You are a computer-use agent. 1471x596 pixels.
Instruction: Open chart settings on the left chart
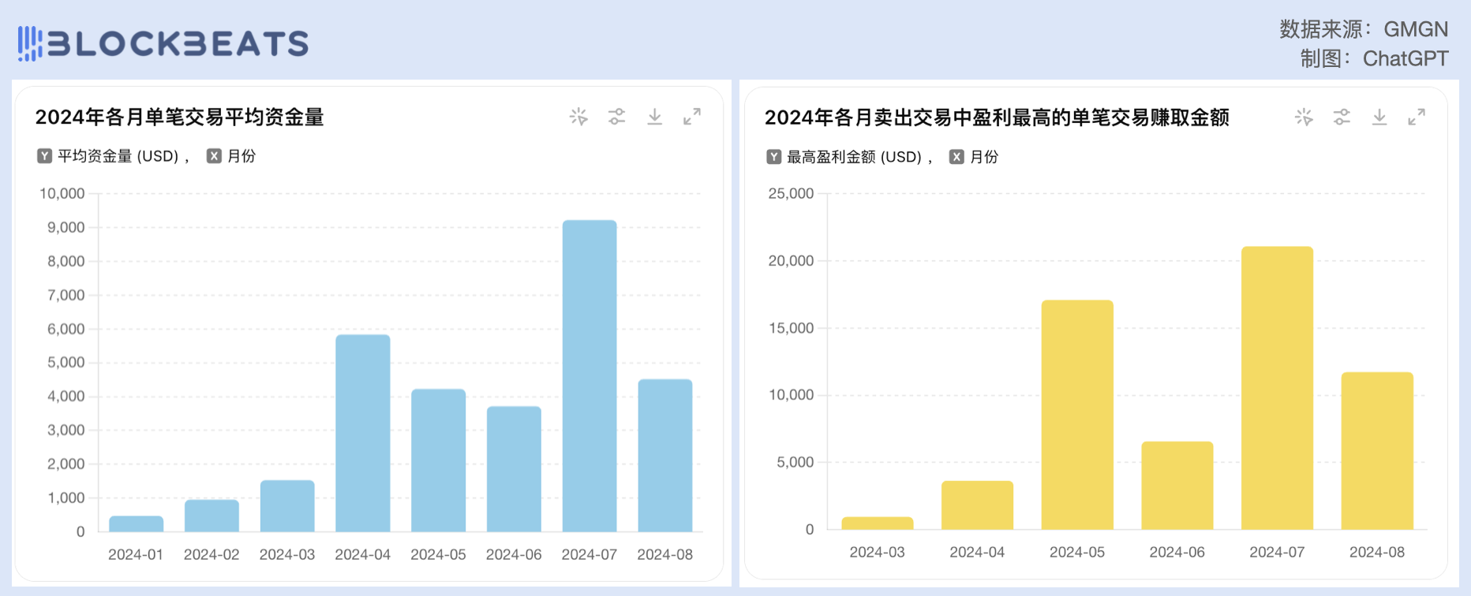[x=616, y=117]
